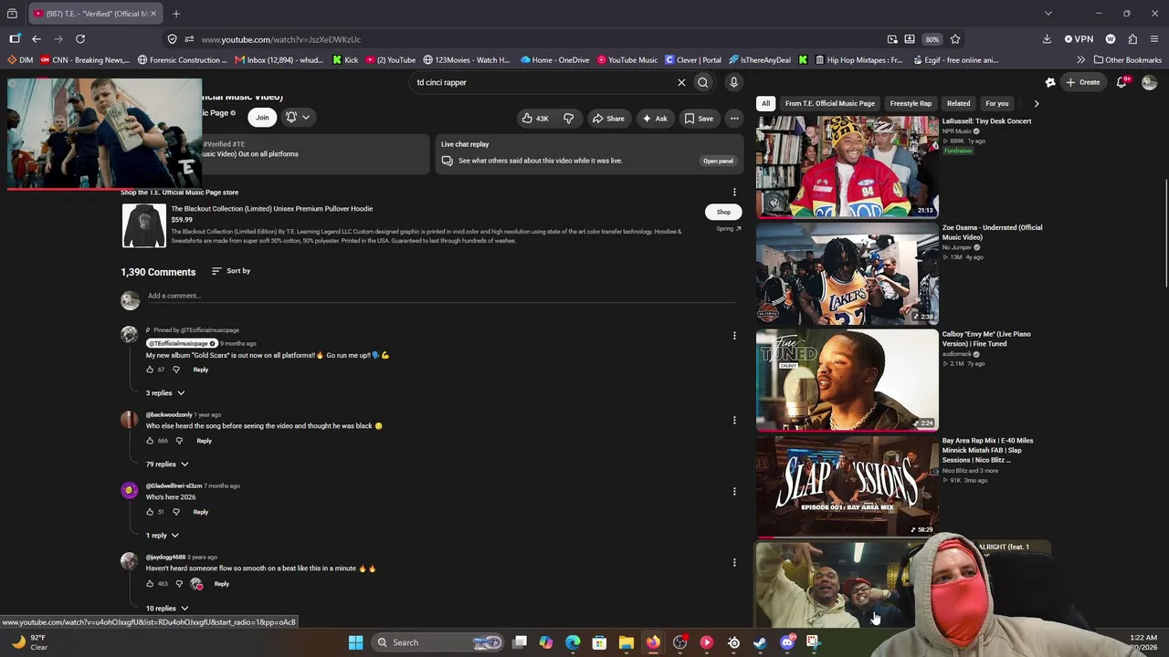Open YouTube notifications bell with 9+ badge
This screenshot has height=657, width=1169.
pos(1122,82)
